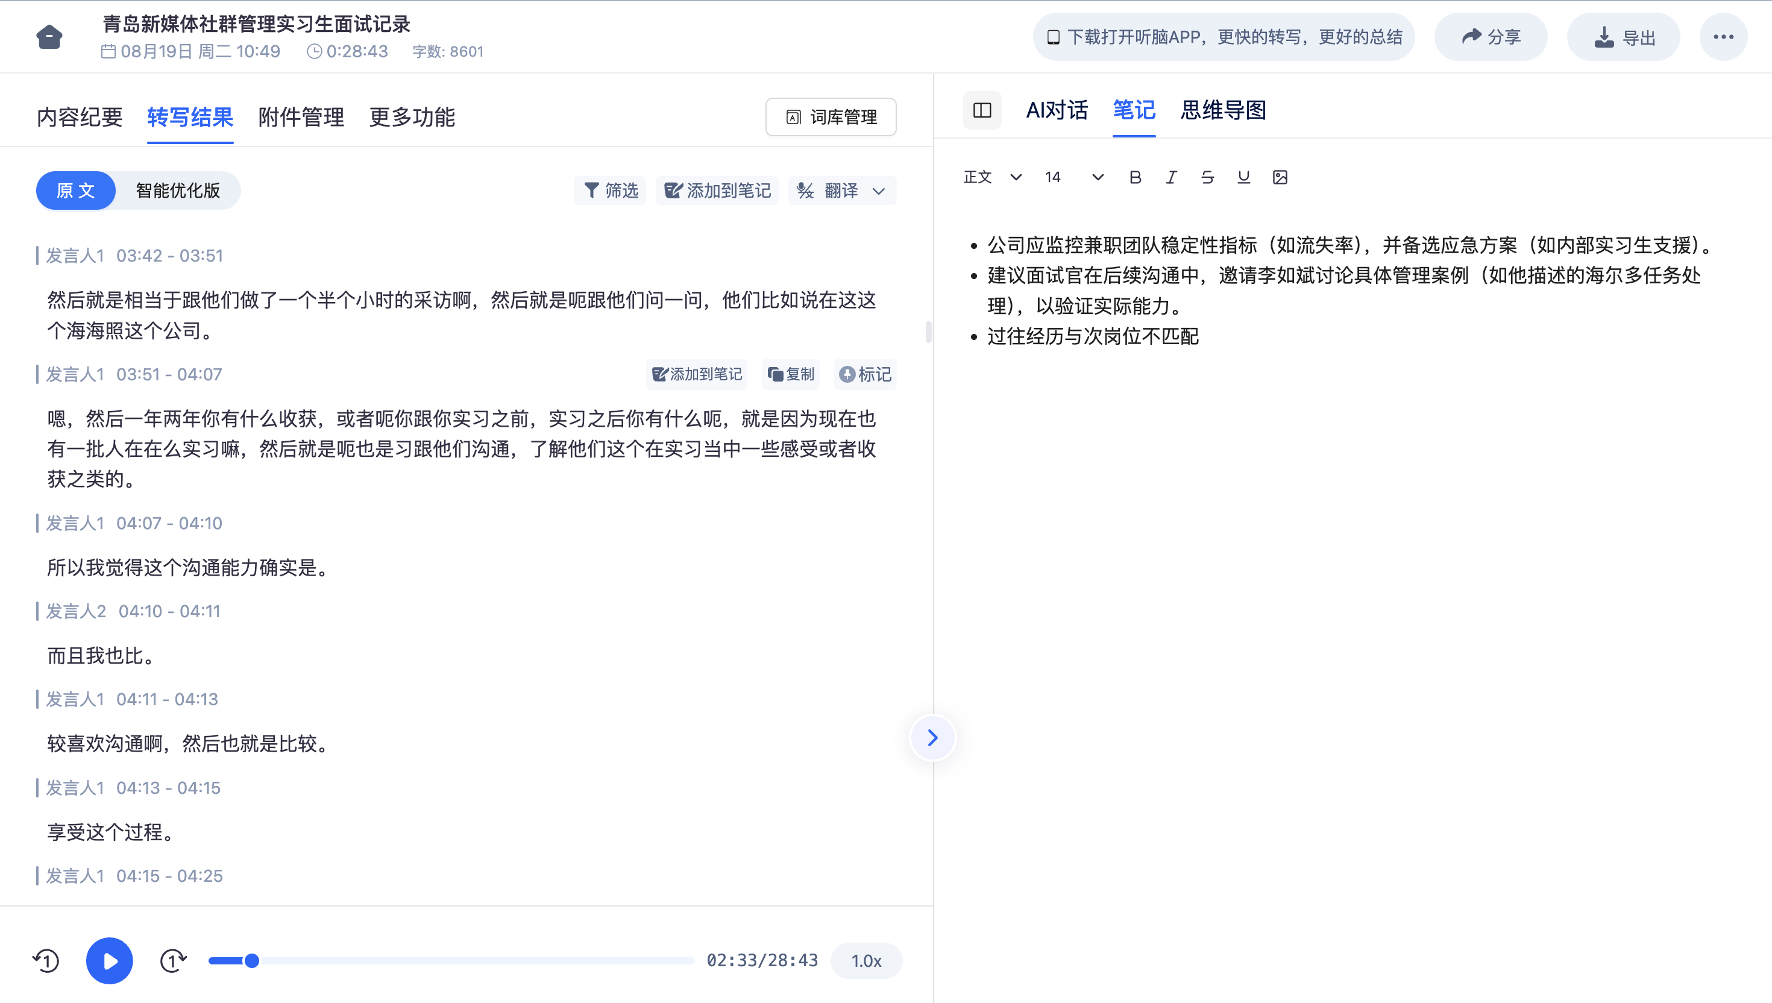Screen dimensions: 1772x1003
Task: Switch transcript to 智能优化版 view
Action: coord(178,191)
